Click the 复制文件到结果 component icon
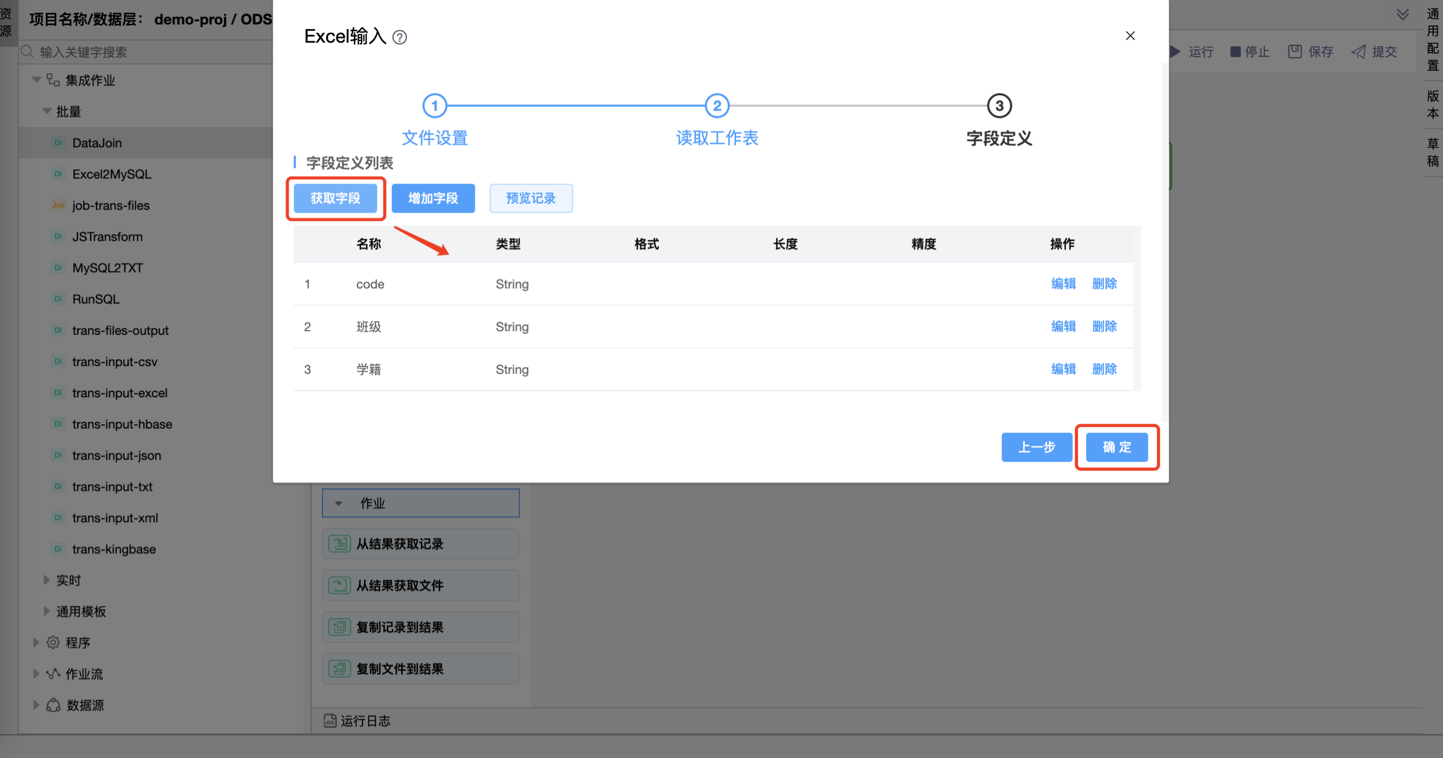Image resolution: width=1443 pixels, height=758 pixels. [339, 669]
